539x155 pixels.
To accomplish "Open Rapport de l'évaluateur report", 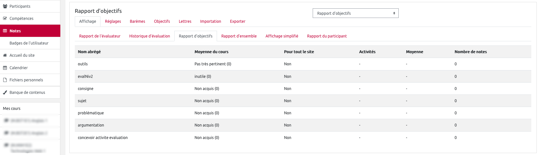I will (x=100, y=36).
